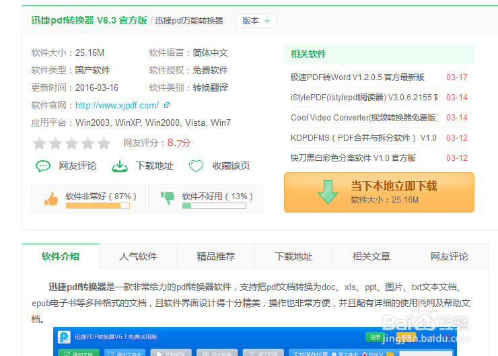Open the http://www.xjpdf.com/ official site link

(x=117, y=105)
